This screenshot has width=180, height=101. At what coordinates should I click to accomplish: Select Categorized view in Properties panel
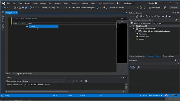130,67
